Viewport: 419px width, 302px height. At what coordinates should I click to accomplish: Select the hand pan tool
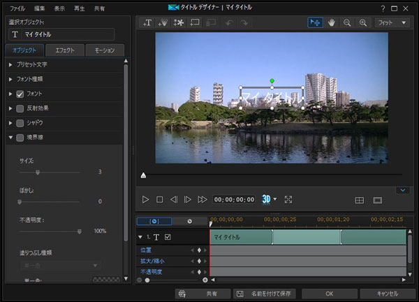pyautogui.click(x=331, y=23)
